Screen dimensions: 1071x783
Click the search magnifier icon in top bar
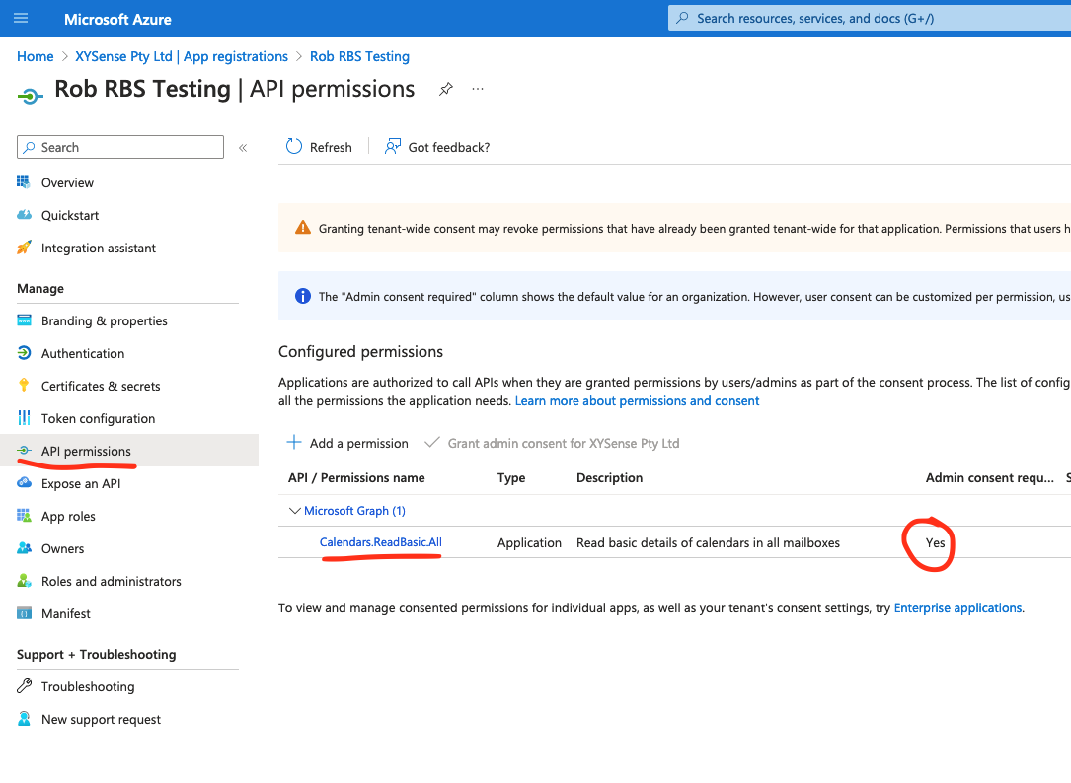(682, 19)
